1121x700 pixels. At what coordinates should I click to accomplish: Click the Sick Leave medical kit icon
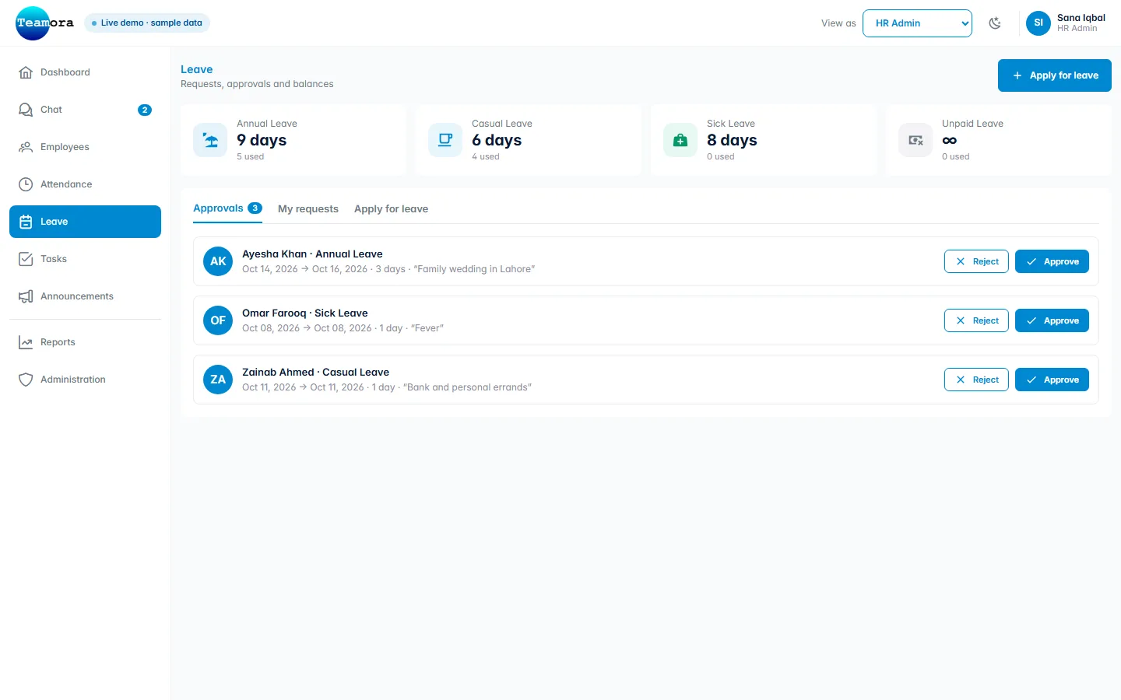click(680, 140)
